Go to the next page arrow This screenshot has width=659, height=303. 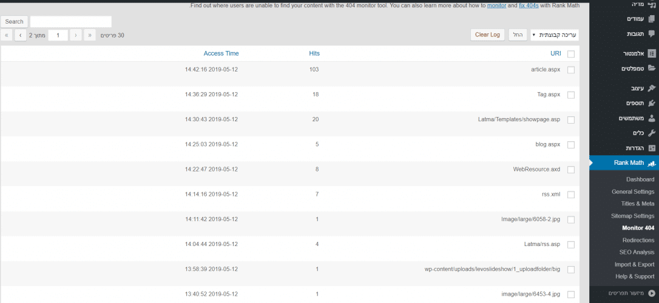(21, 35)
